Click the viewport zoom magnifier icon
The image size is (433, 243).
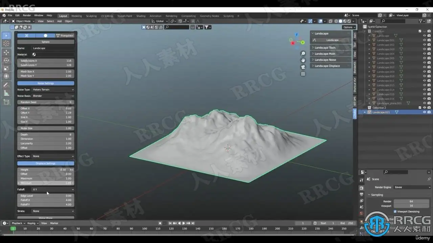pos(303,54)
